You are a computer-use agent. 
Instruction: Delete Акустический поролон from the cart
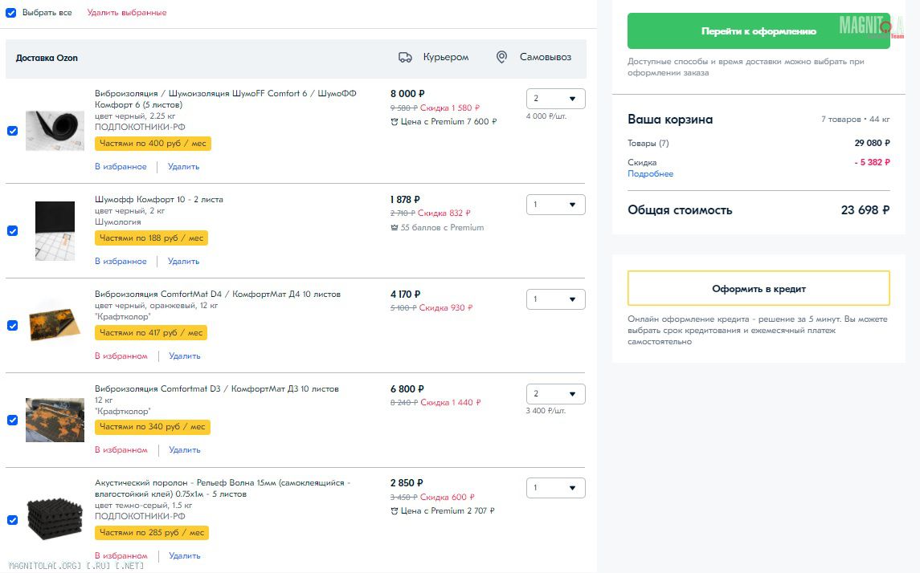coord(185,555)
